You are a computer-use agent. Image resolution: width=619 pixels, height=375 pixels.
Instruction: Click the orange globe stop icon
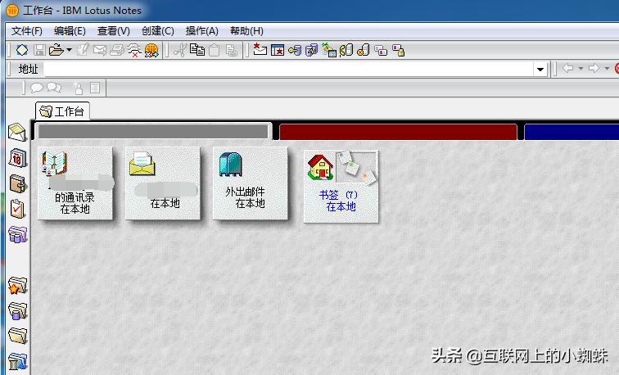pyautogui.click(x=151, y=51)
